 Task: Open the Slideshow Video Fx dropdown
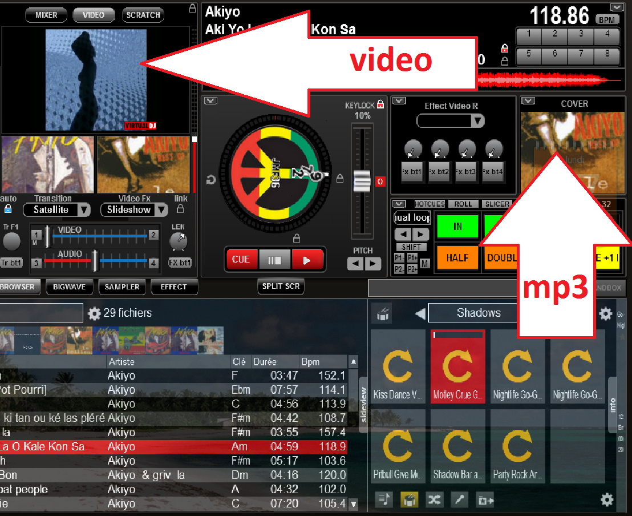pyautogui.click(x=134, y=210)
